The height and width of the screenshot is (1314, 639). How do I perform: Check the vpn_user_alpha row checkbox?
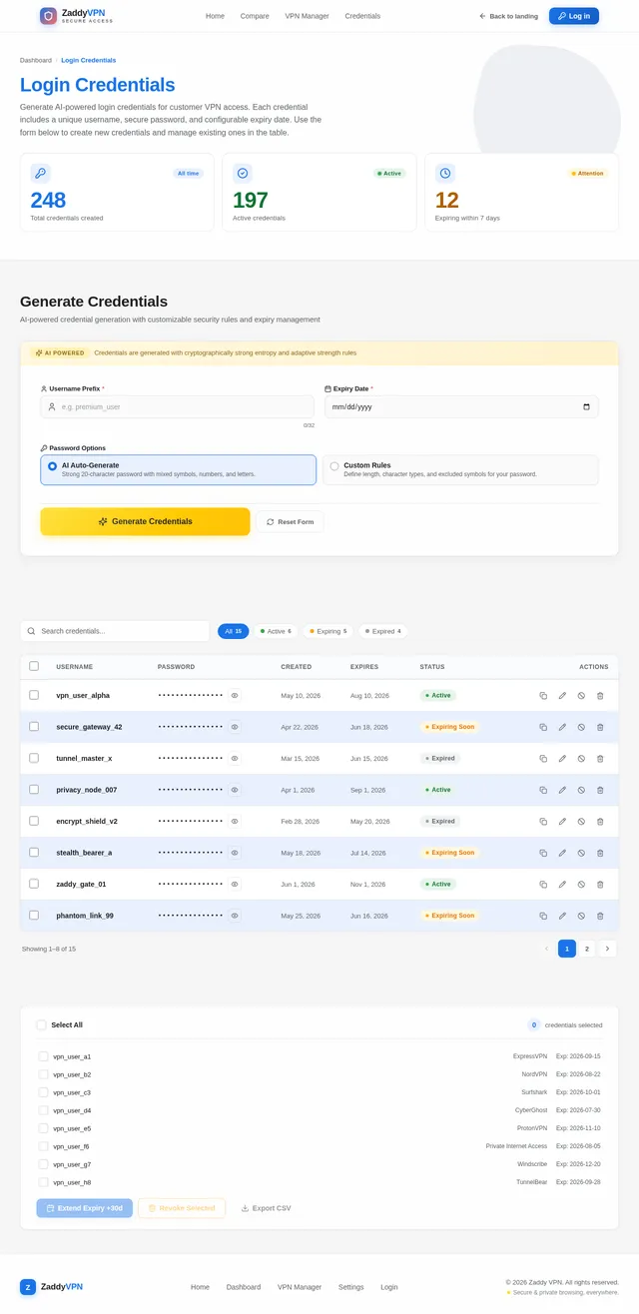(x=34, y=695)
